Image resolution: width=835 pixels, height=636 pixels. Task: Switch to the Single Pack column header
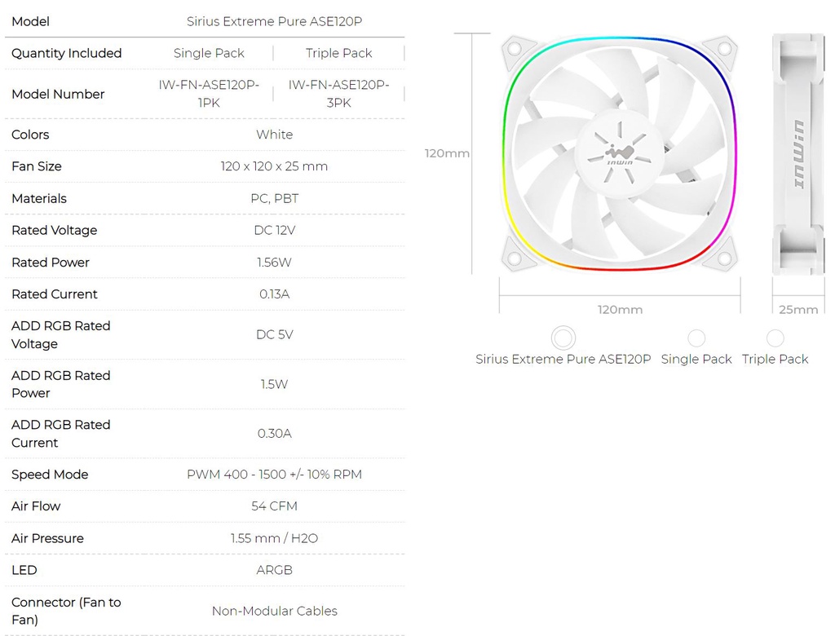[209, 53]
